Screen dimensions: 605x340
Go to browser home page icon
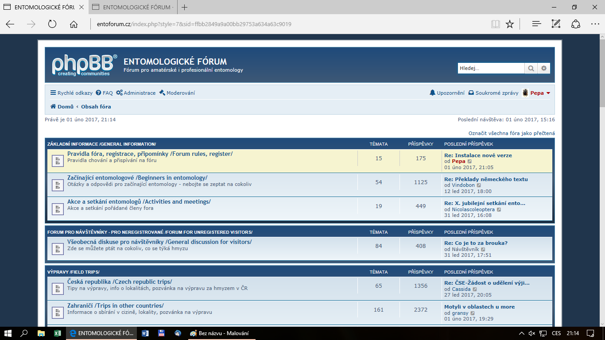point(74,24)
